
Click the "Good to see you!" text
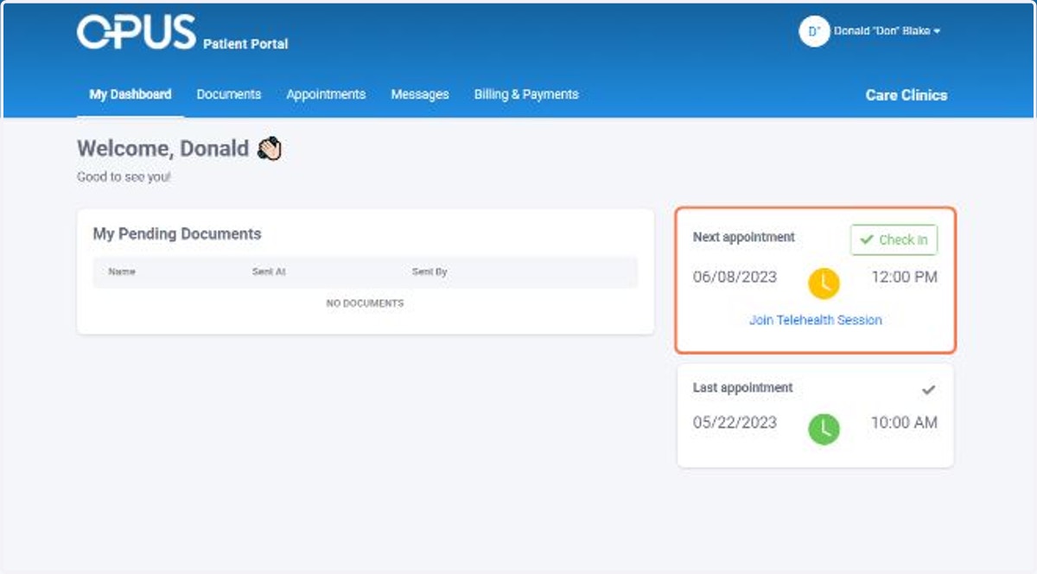coord(124,177)
